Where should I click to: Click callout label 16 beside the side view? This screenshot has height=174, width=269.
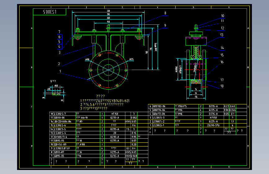coord(222,62)
